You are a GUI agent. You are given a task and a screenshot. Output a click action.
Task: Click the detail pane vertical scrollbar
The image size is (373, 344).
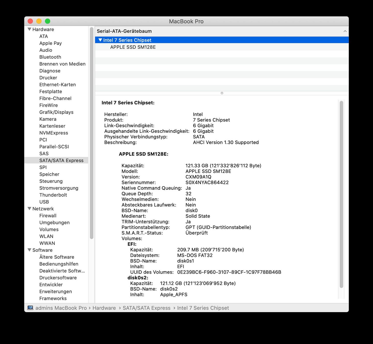point(341,194)
